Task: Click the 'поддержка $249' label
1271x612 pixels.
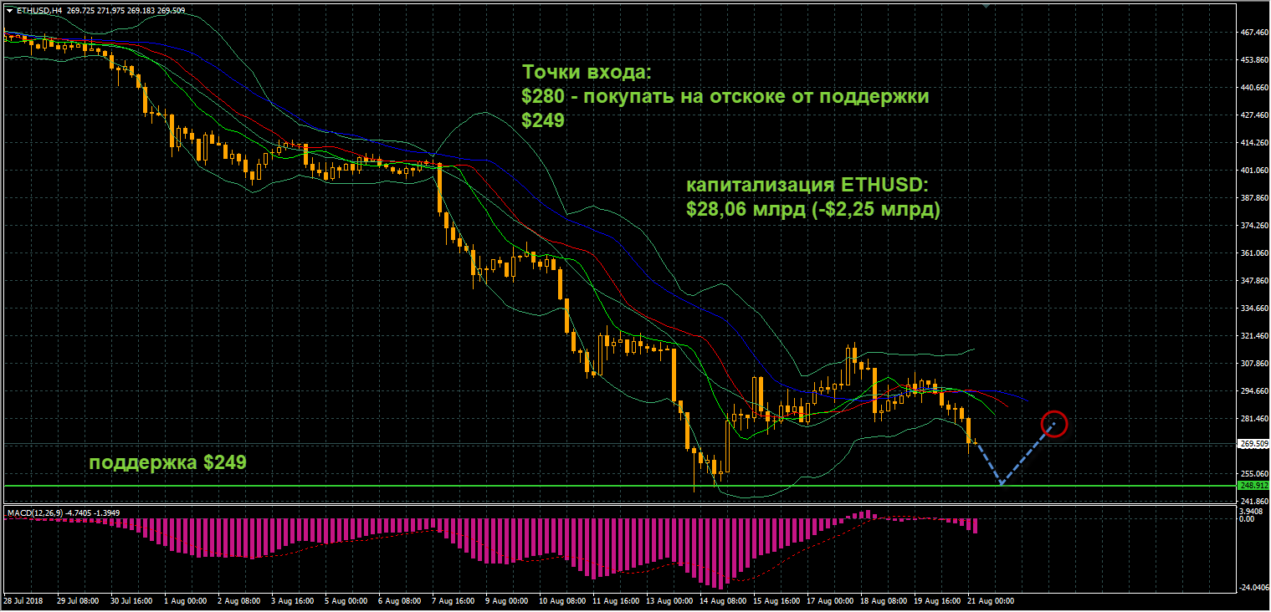Action: click(x=168, y=462)
